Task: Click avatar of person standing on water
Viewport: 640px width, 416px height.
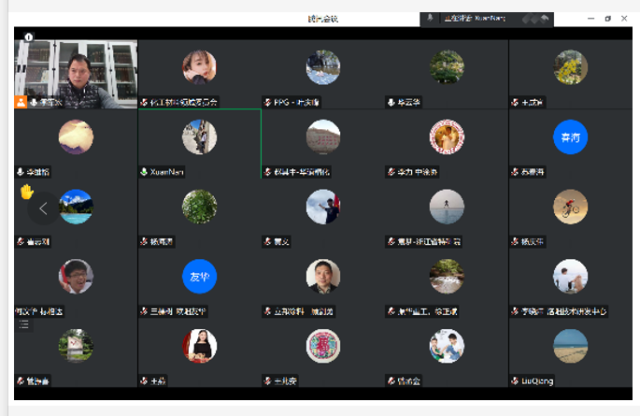Action: [447, 207]
